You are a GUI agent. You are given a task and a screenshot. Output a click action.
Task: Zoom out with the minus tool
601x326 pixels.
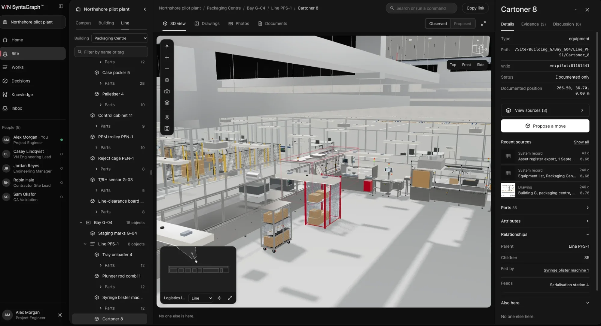click(167, 69)
